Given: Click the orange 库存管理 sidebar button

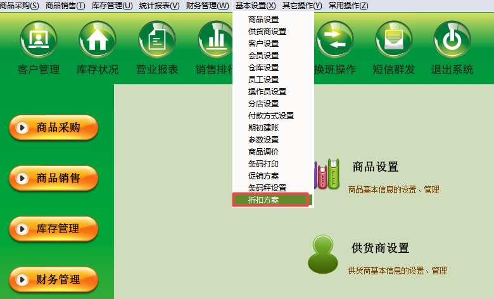Looking at the screenshot, I should pos(54,229).
